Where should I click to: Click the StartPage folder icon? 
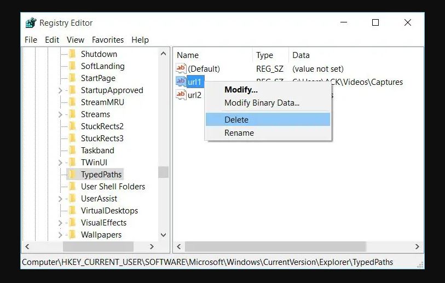72,78
